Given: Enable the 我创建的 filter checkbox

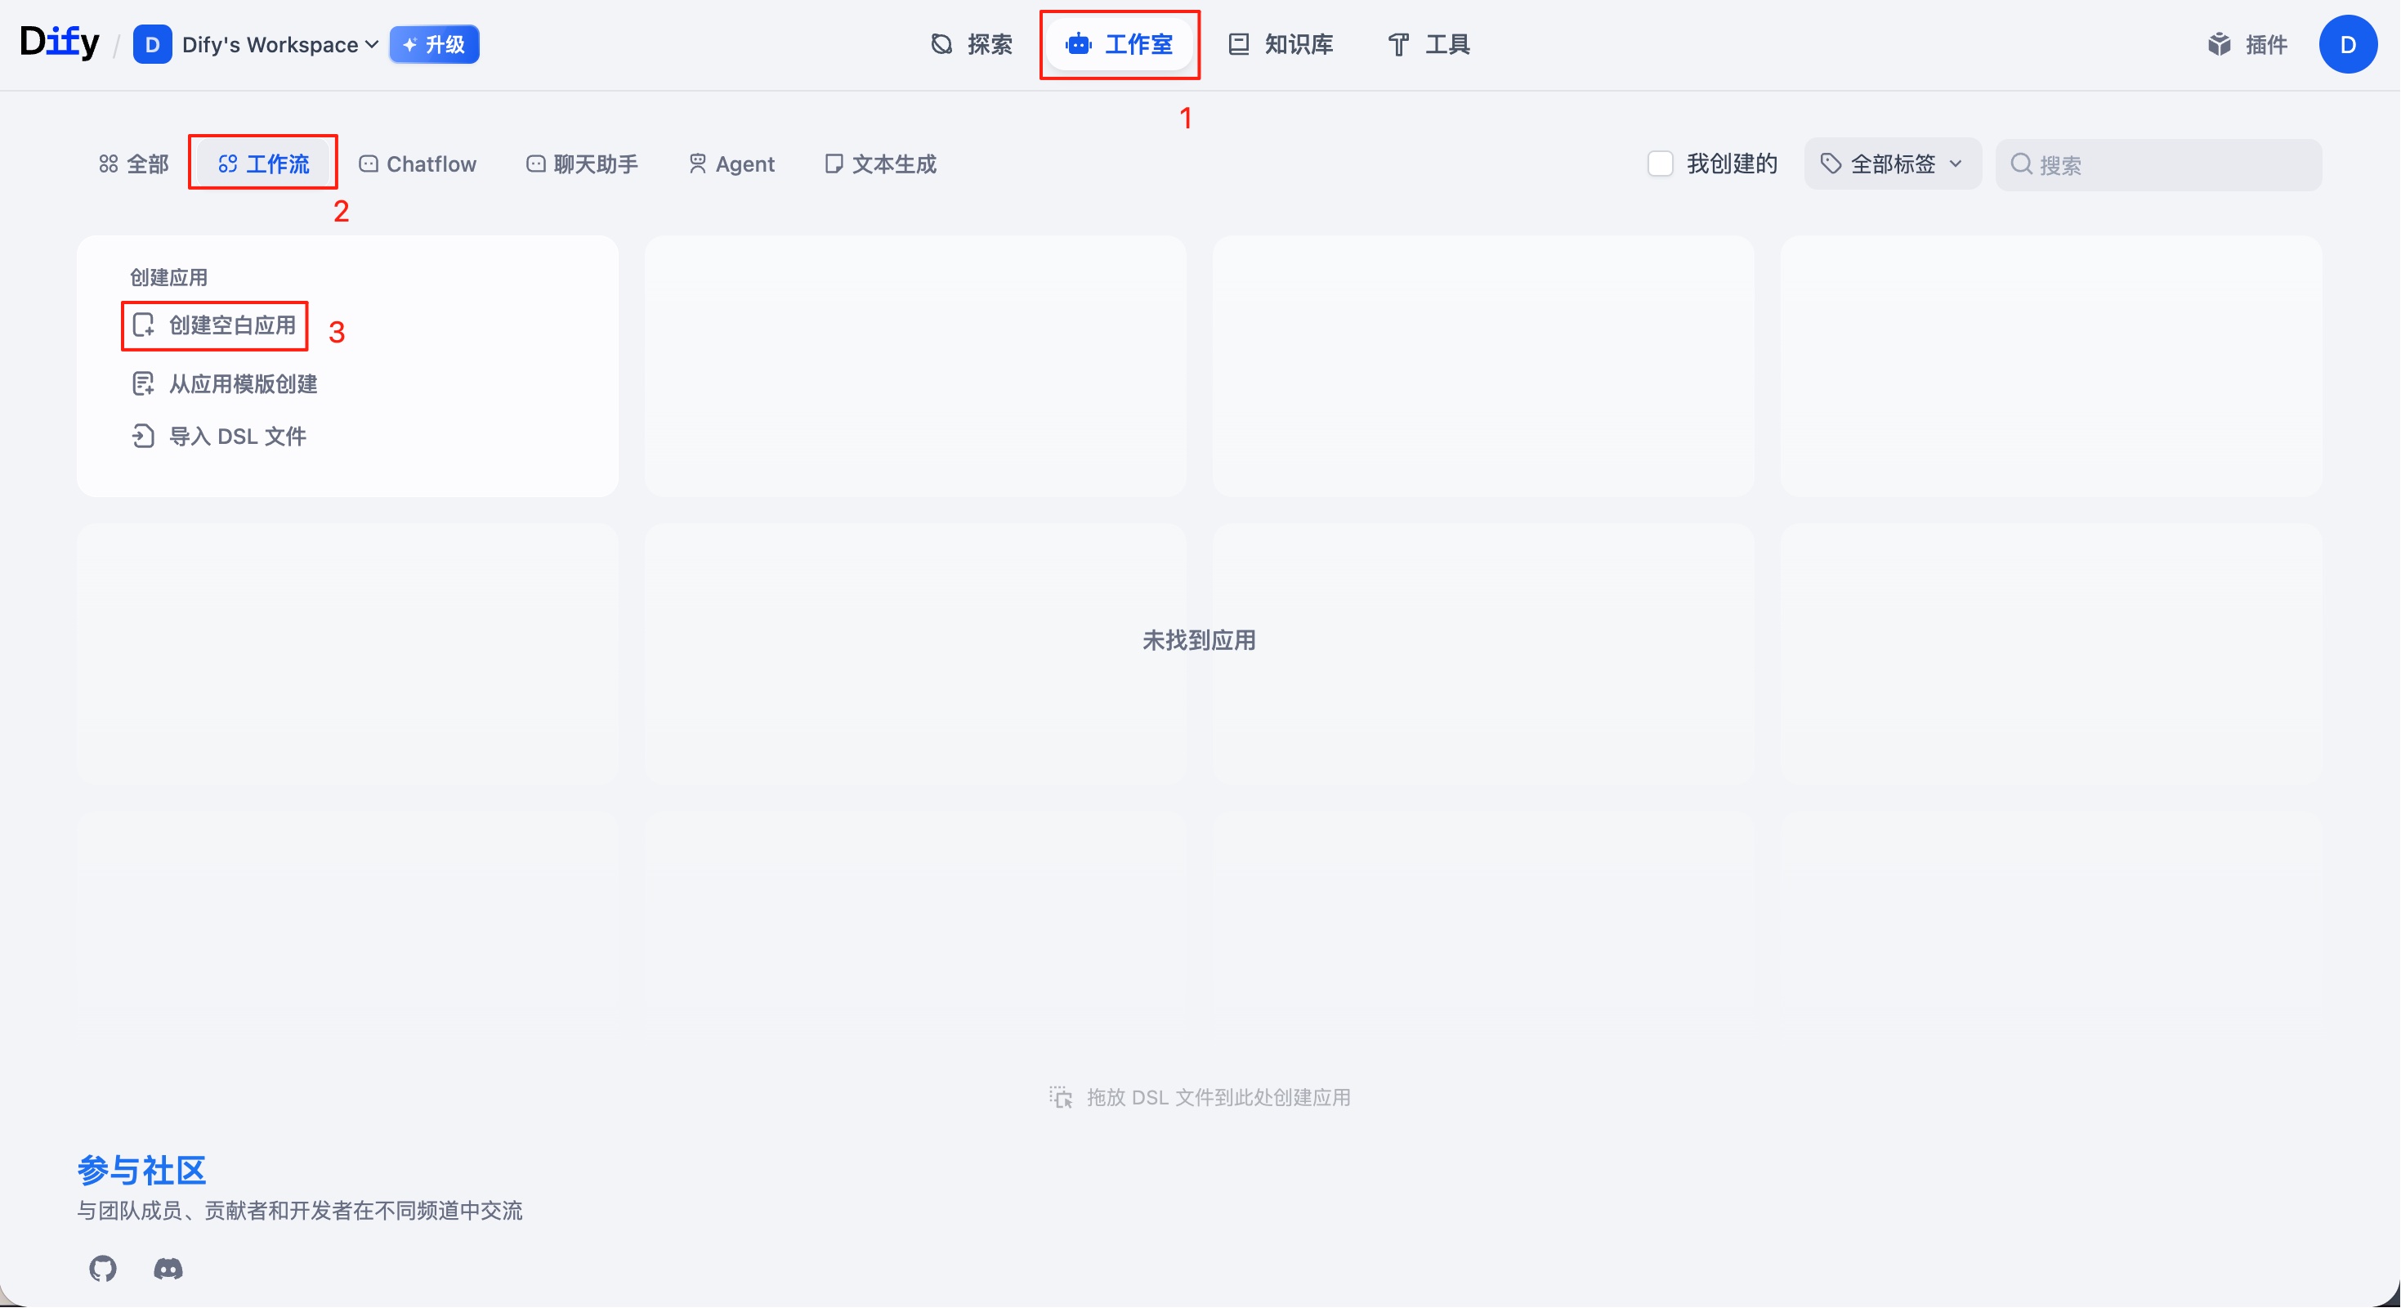Looking at the screenshot, I should pyautogui.click(x=1660, y=163).
